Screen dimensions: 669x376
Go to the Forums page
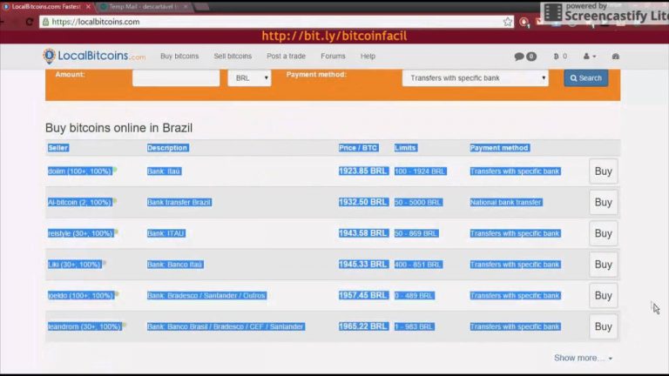(334, 57)
